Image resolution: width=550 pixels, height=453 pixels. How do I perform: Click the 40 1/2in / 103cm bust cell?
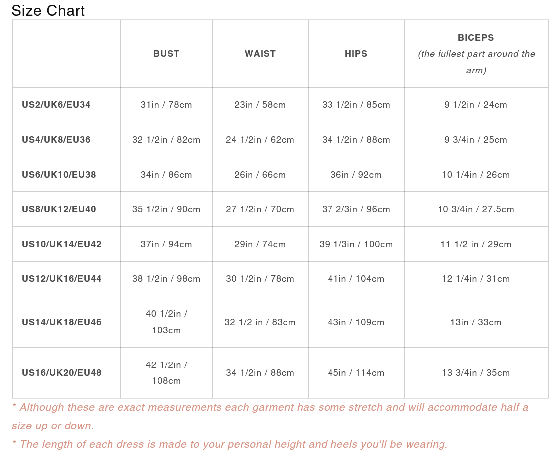tap(166, 322)
